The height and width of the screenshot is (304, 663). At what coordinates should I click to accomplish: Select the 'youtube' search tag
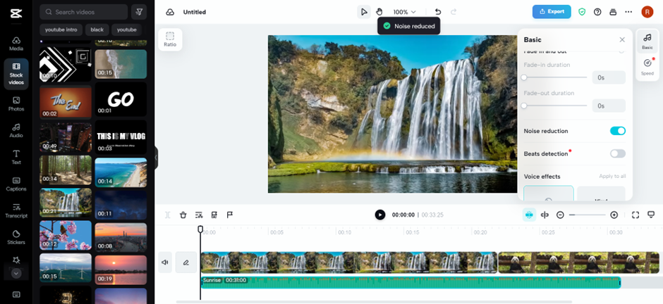pos(126,30)
